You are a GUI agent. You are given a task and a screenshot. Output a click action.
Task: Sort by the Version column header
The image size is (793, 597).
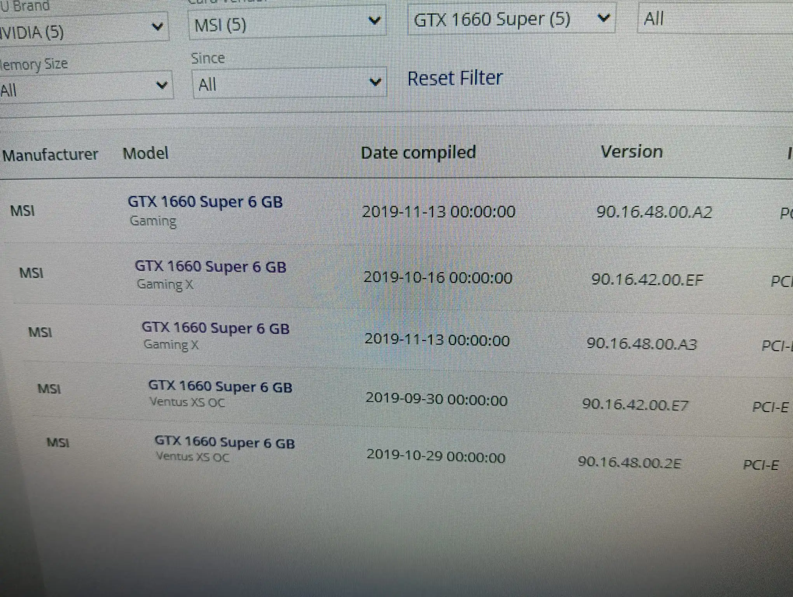point(631,152)
